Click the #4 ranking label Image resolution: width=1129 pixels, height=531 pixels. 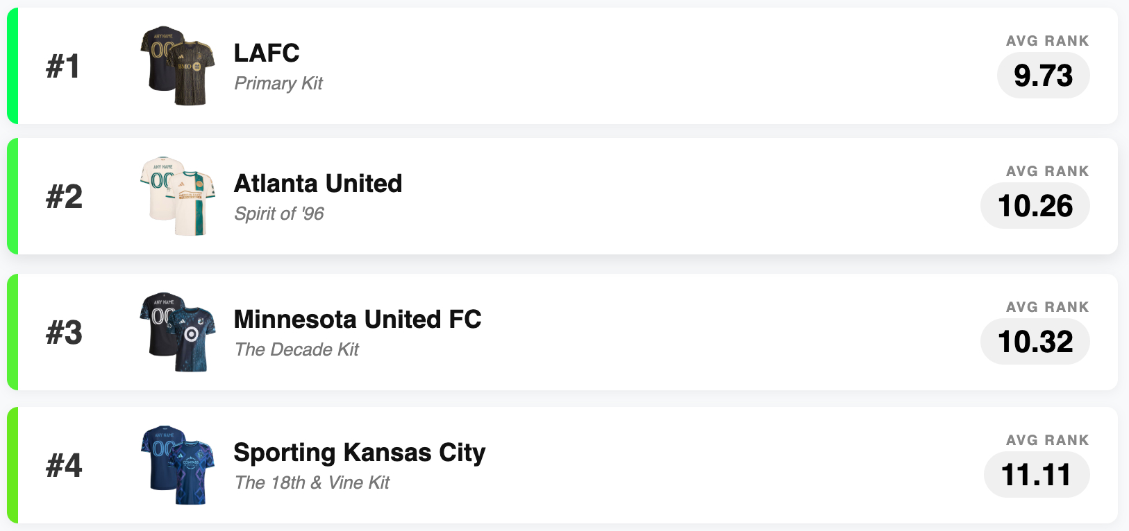[x=64, y=465]
